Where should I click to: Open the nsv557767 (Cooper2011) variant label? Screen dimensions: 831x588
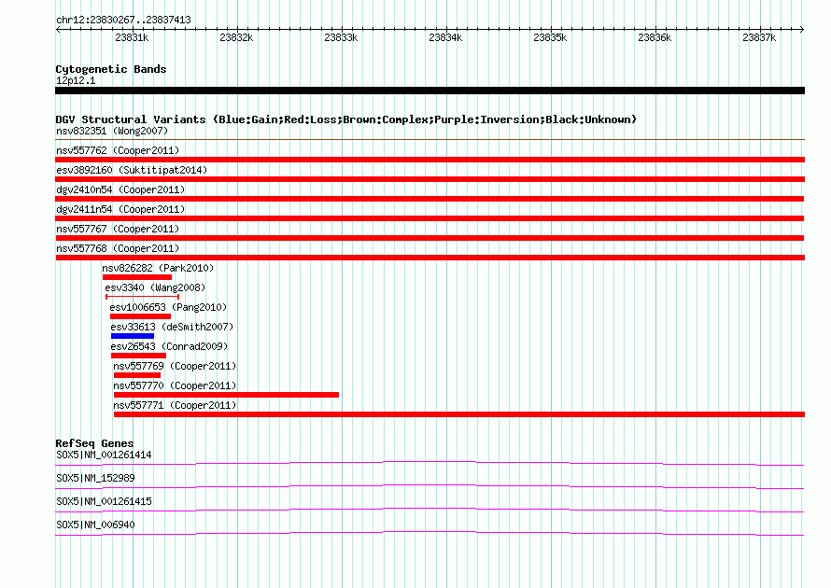tap(118, 229)
